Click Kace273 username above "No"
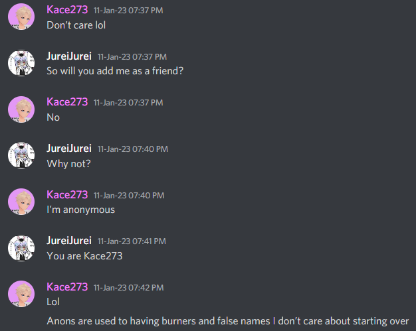The image size is (416, 331). (67, 102)
